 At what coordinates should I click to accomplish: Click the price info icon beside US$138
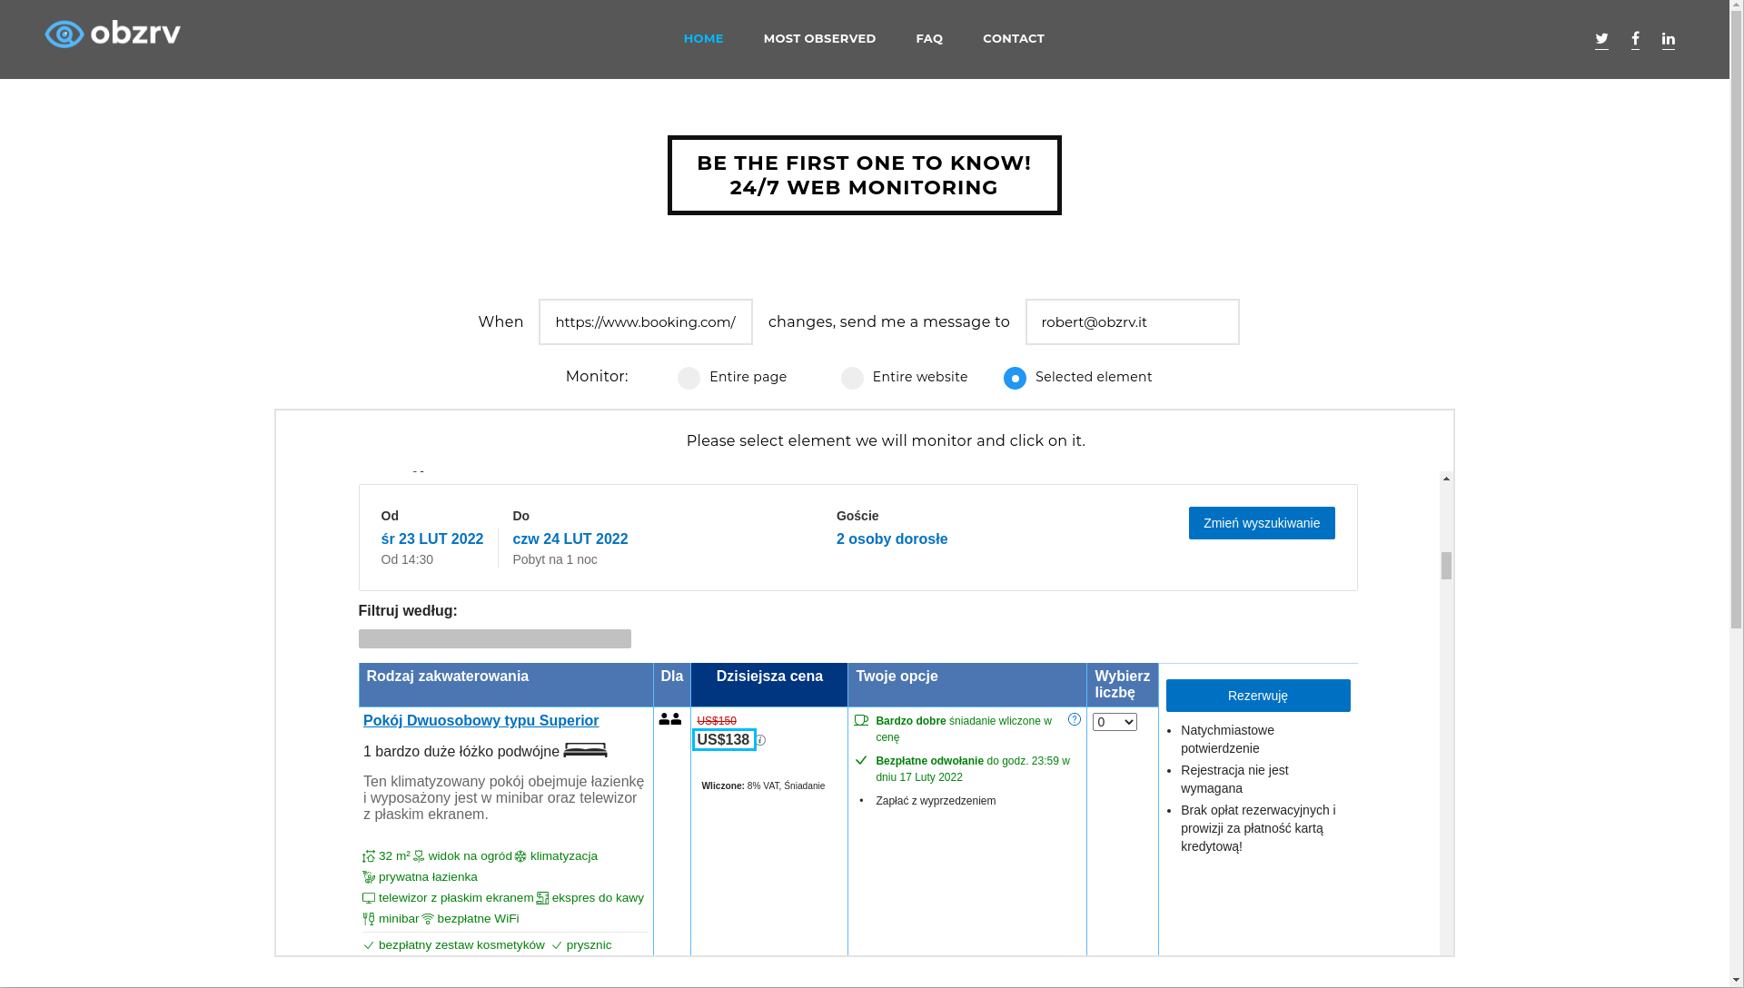coord(761,741)
